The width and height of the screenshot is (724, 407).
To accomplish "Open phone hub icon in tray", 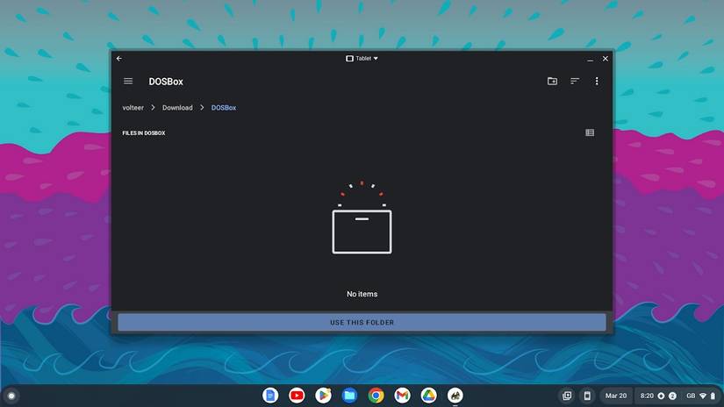I will click(x=587, y=396).
